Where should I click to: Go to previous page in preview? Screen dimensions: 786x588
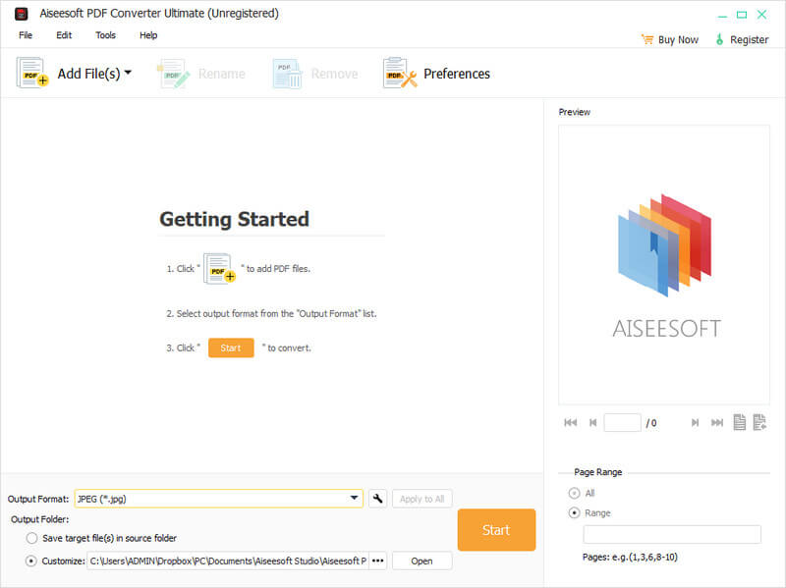pos(592,423)
